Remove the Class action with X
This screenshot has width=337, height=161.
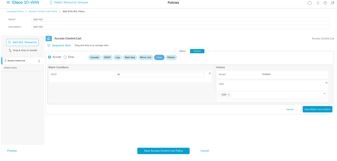coord(326,83)
